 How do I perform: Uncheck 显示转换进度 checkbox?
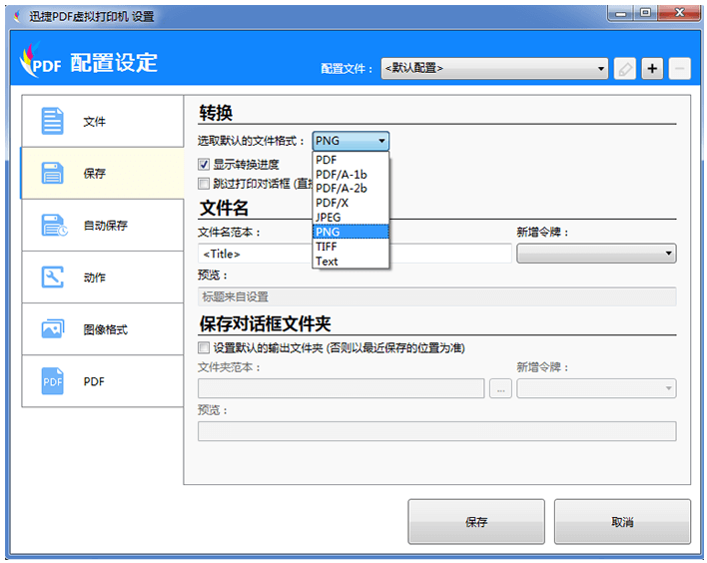click(x=204, y=164)
